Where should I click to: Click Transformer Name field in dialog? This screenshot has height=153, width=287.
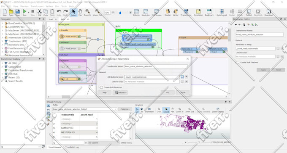[156, 66]
